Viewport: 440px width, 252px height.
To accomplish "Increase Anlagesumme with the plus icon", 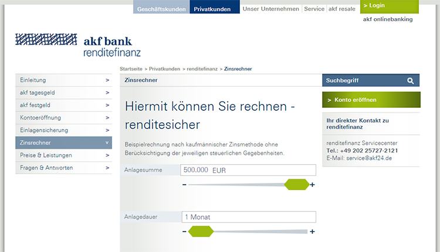I will click(312, 185).
